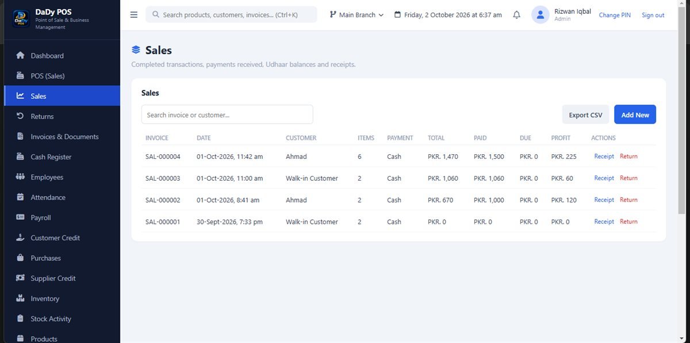Click Sign out link
This screenshot has height=343, width=690.
pos(653,15)
